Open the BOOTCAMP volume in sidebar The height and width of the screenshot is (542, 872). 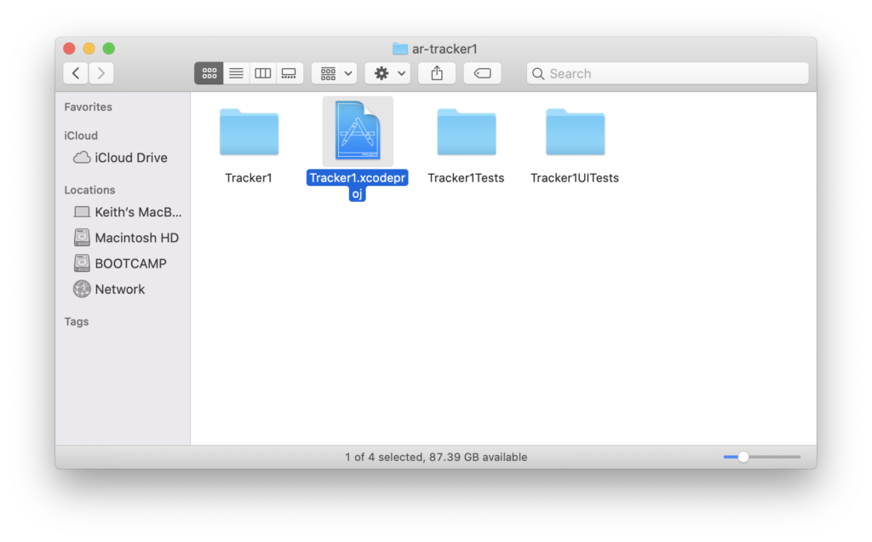(130, 263)
